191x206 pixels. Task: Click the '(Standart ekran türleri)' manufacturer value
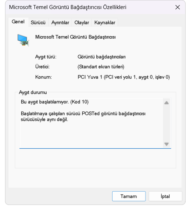(101, 67)
